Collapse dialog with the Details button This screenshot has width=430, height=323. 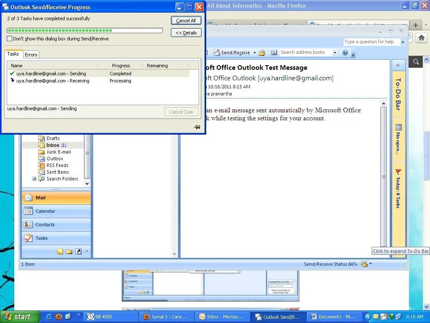pos(186,33)
